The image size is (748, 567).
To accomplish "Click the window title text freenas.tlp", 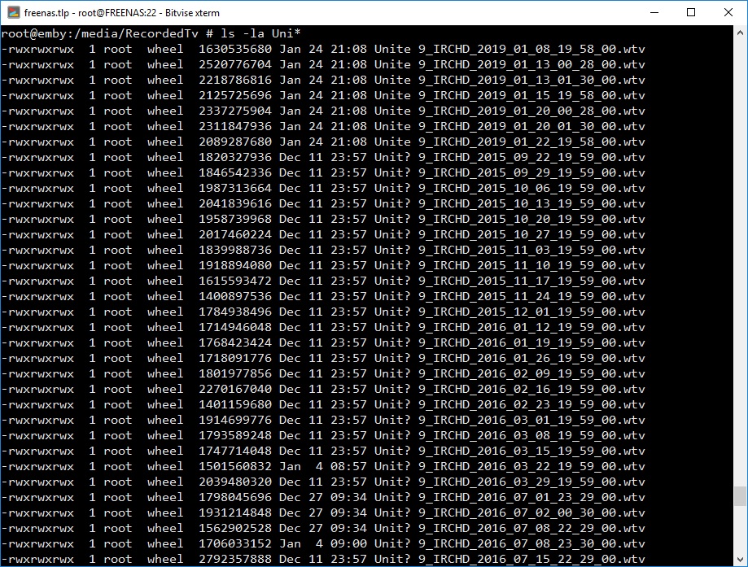I will [46, 13].
